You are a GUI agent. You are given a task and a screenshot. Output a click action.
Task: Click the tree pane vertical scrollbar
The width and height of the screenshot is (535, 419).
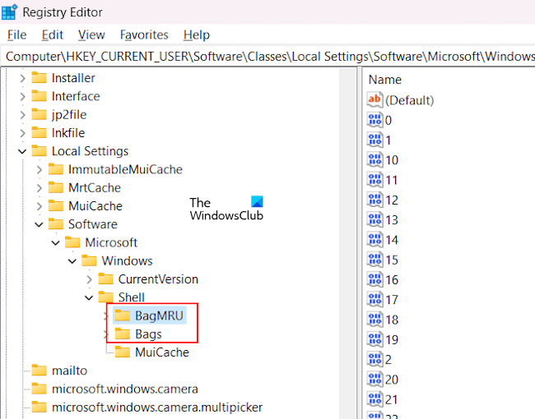[348, 243]
